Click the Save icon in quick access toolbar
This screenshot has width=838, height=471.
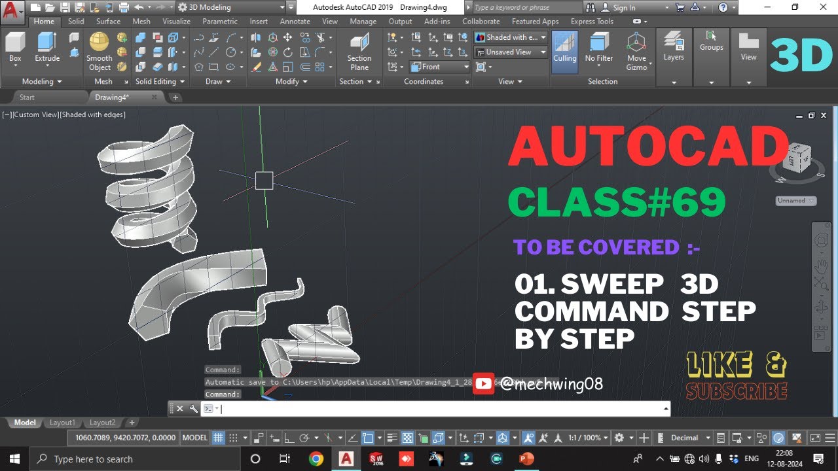click(64, 7)
